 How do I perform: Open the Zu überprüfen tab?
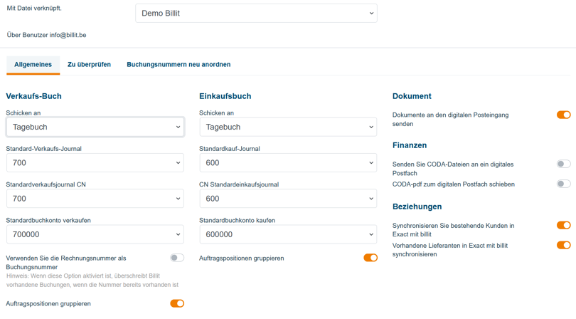(x=89, y=65)
